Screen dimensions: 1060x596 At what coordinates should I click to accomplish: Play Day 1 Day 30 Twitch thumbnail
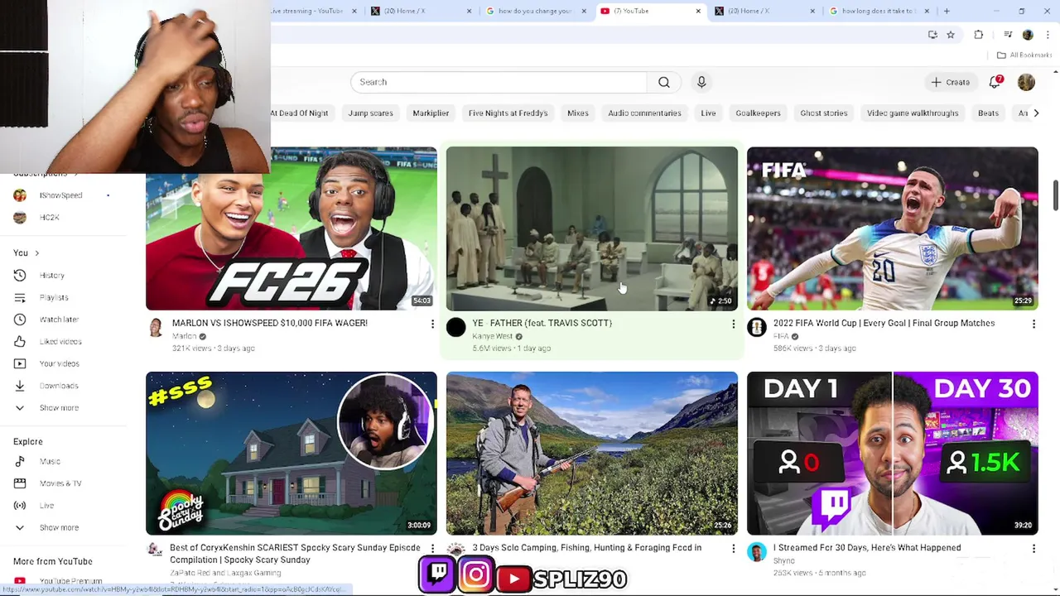tap(892, 454)
